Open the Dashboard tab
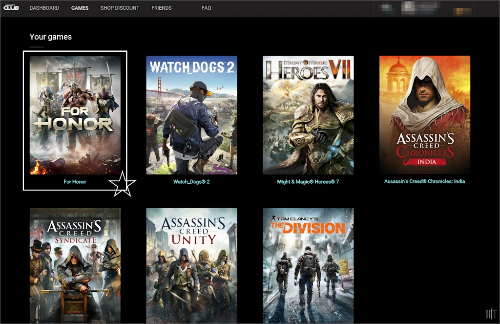The image size is (500, 324). [x=44, y=8]
